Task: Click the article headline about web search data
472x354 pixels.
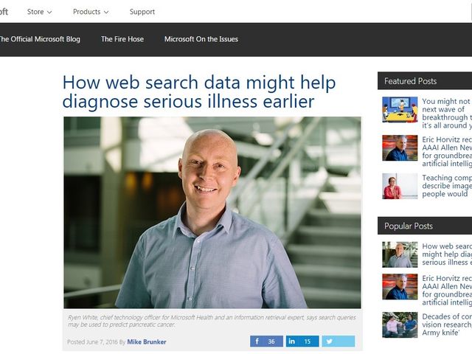Action: coord(199,91)
